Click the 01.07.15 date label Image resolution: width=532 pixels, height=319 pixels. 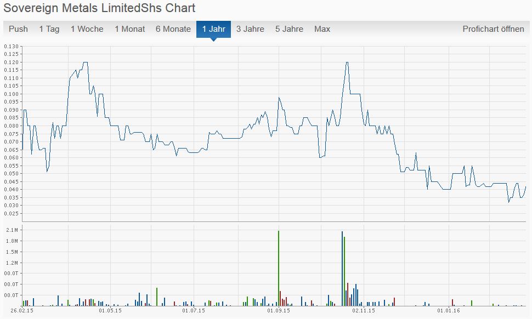194,311
